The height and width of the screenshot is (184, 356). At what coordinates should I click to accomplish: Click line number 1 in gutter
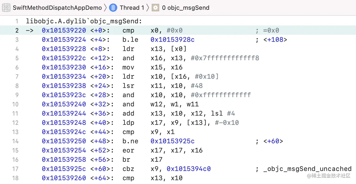(17, 21)
